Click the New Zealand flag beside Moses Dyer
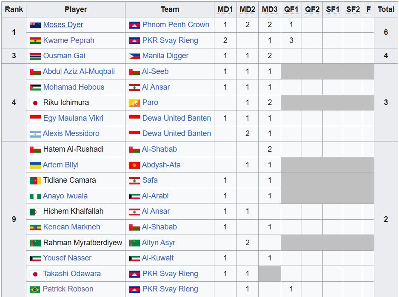The width and height of the screenshot is (399, 297). coord(35,25)
